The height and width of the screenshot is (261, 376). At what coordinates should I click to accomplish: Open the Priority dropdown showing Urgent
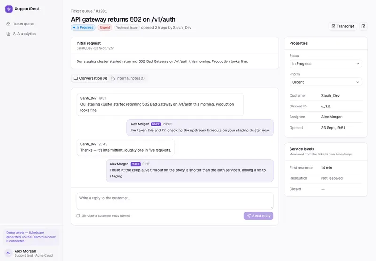tap(326, 82)
